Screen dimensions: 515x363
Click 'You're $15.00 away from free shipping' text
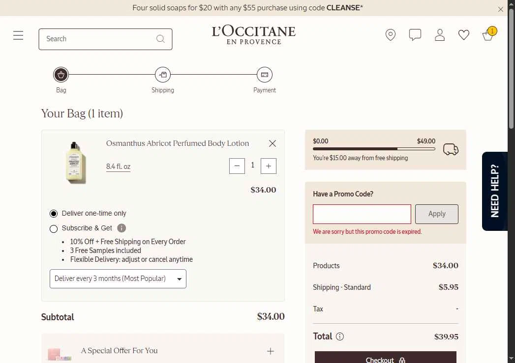coord(360,158)
